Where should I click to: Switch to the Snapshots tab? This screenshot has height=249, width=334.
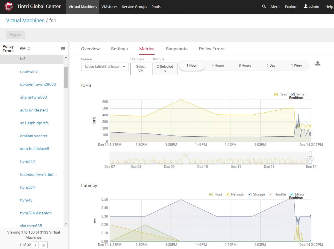tap(177, 49)
